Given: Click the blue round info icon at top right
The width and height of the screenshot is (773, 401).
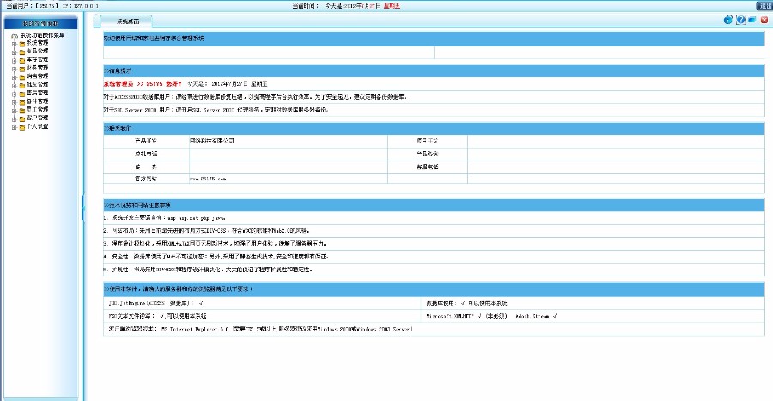Looking at the screenshot, I should click(x=728, y=20).
